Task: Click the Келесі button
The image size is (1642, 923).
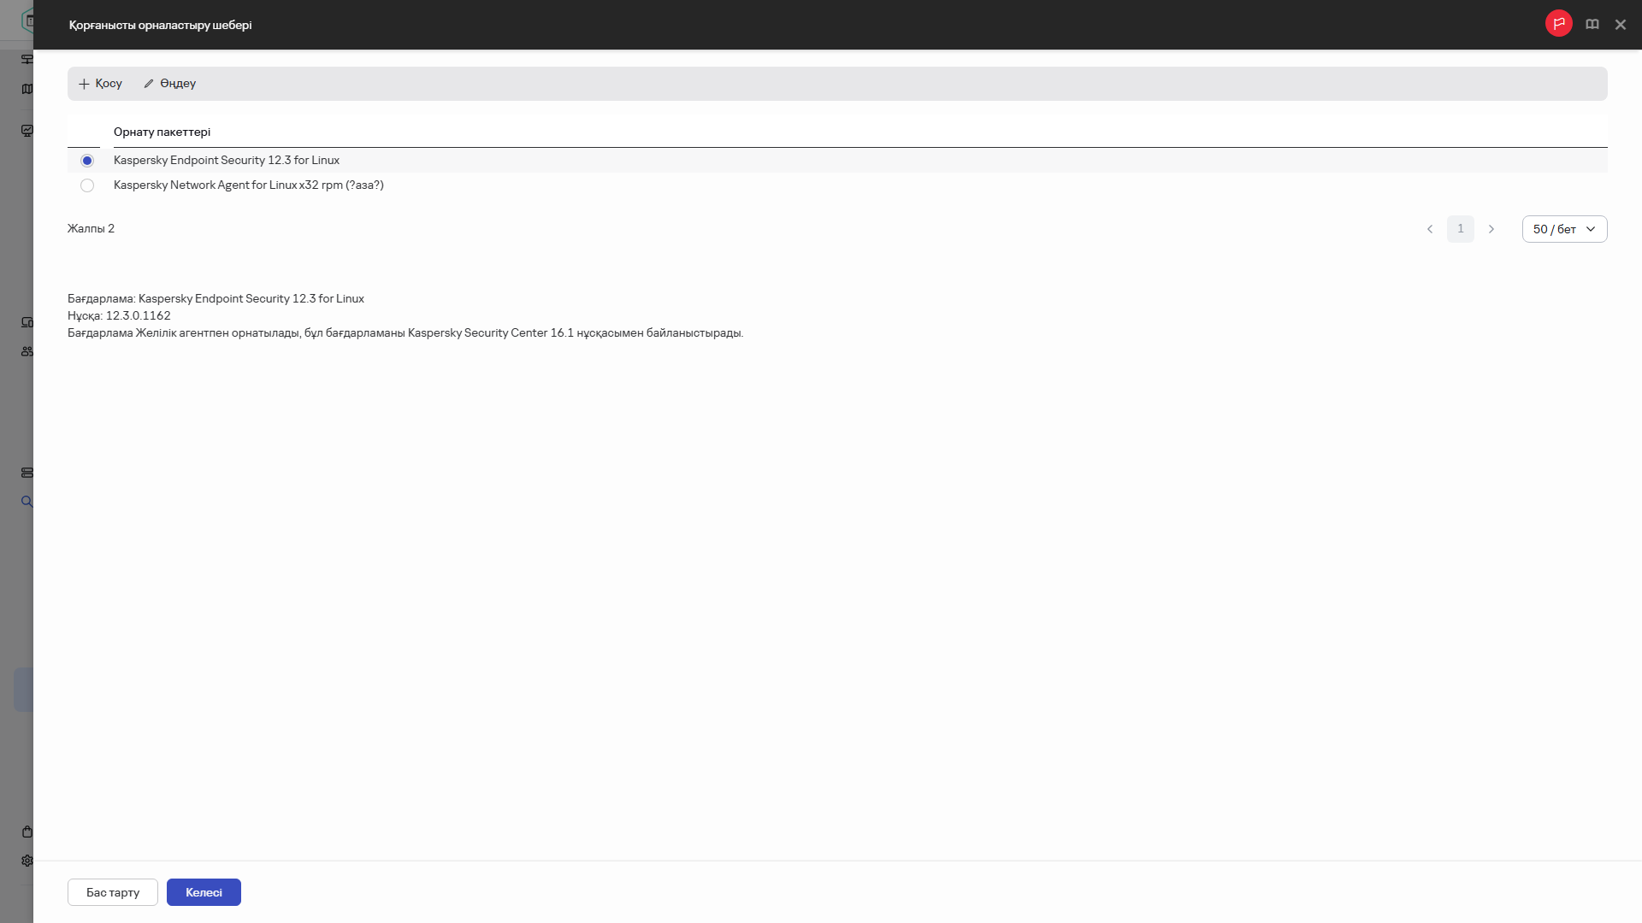Action: (x=204, y=892)
